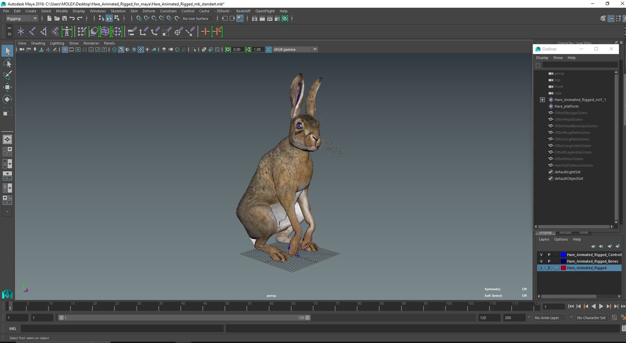Click the Quick Rig character icon

pyautogui.click(x=67, y=32)
